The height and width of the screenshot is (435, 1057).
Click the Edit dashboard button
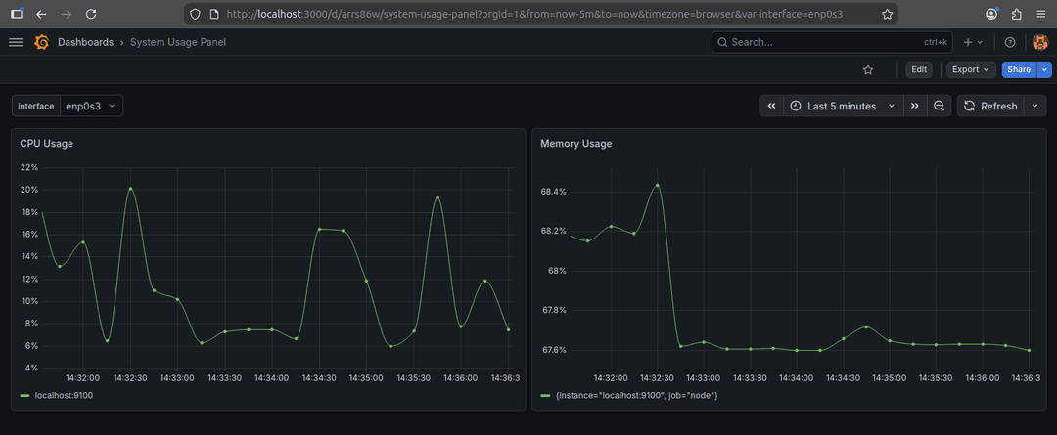tap(919, 70)
